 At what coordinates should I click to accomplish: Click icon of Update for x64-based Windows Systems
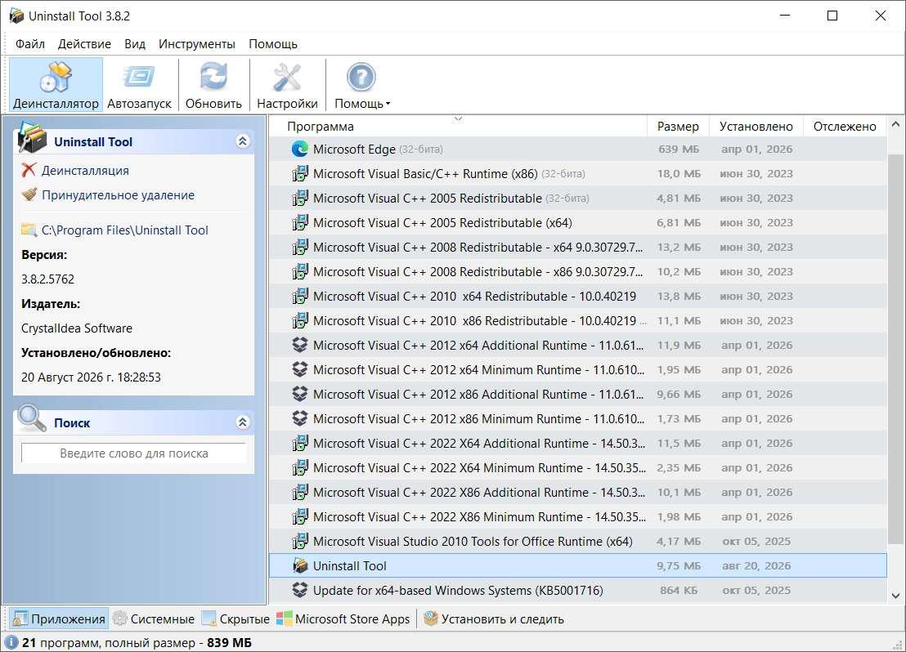pyautogui.click(x=300, y=590)
